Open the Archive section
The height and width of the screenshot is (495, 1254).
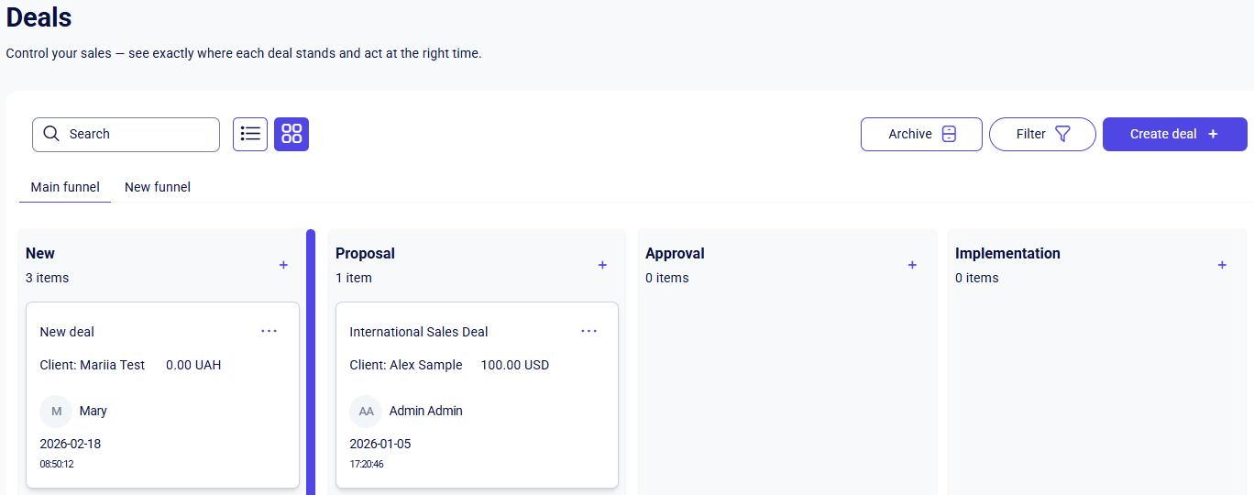tap(921, 134)
